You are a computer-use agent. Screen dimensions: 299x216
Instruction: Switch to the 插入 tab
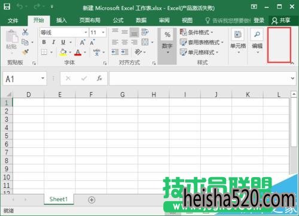click(61, 20)
